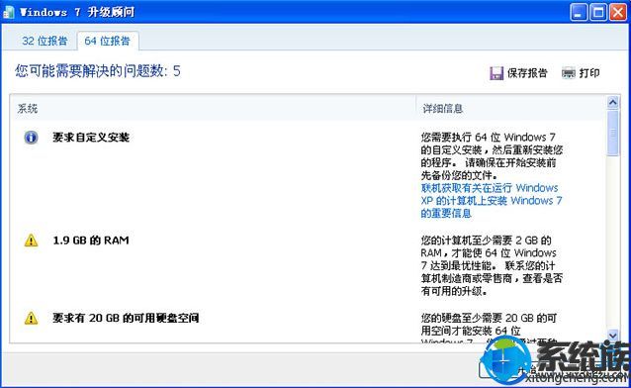This screenshot has height=388, width=631.
Task: Click the Windows 7 升级顾问 title bar icon
Action: click(9, 12)
